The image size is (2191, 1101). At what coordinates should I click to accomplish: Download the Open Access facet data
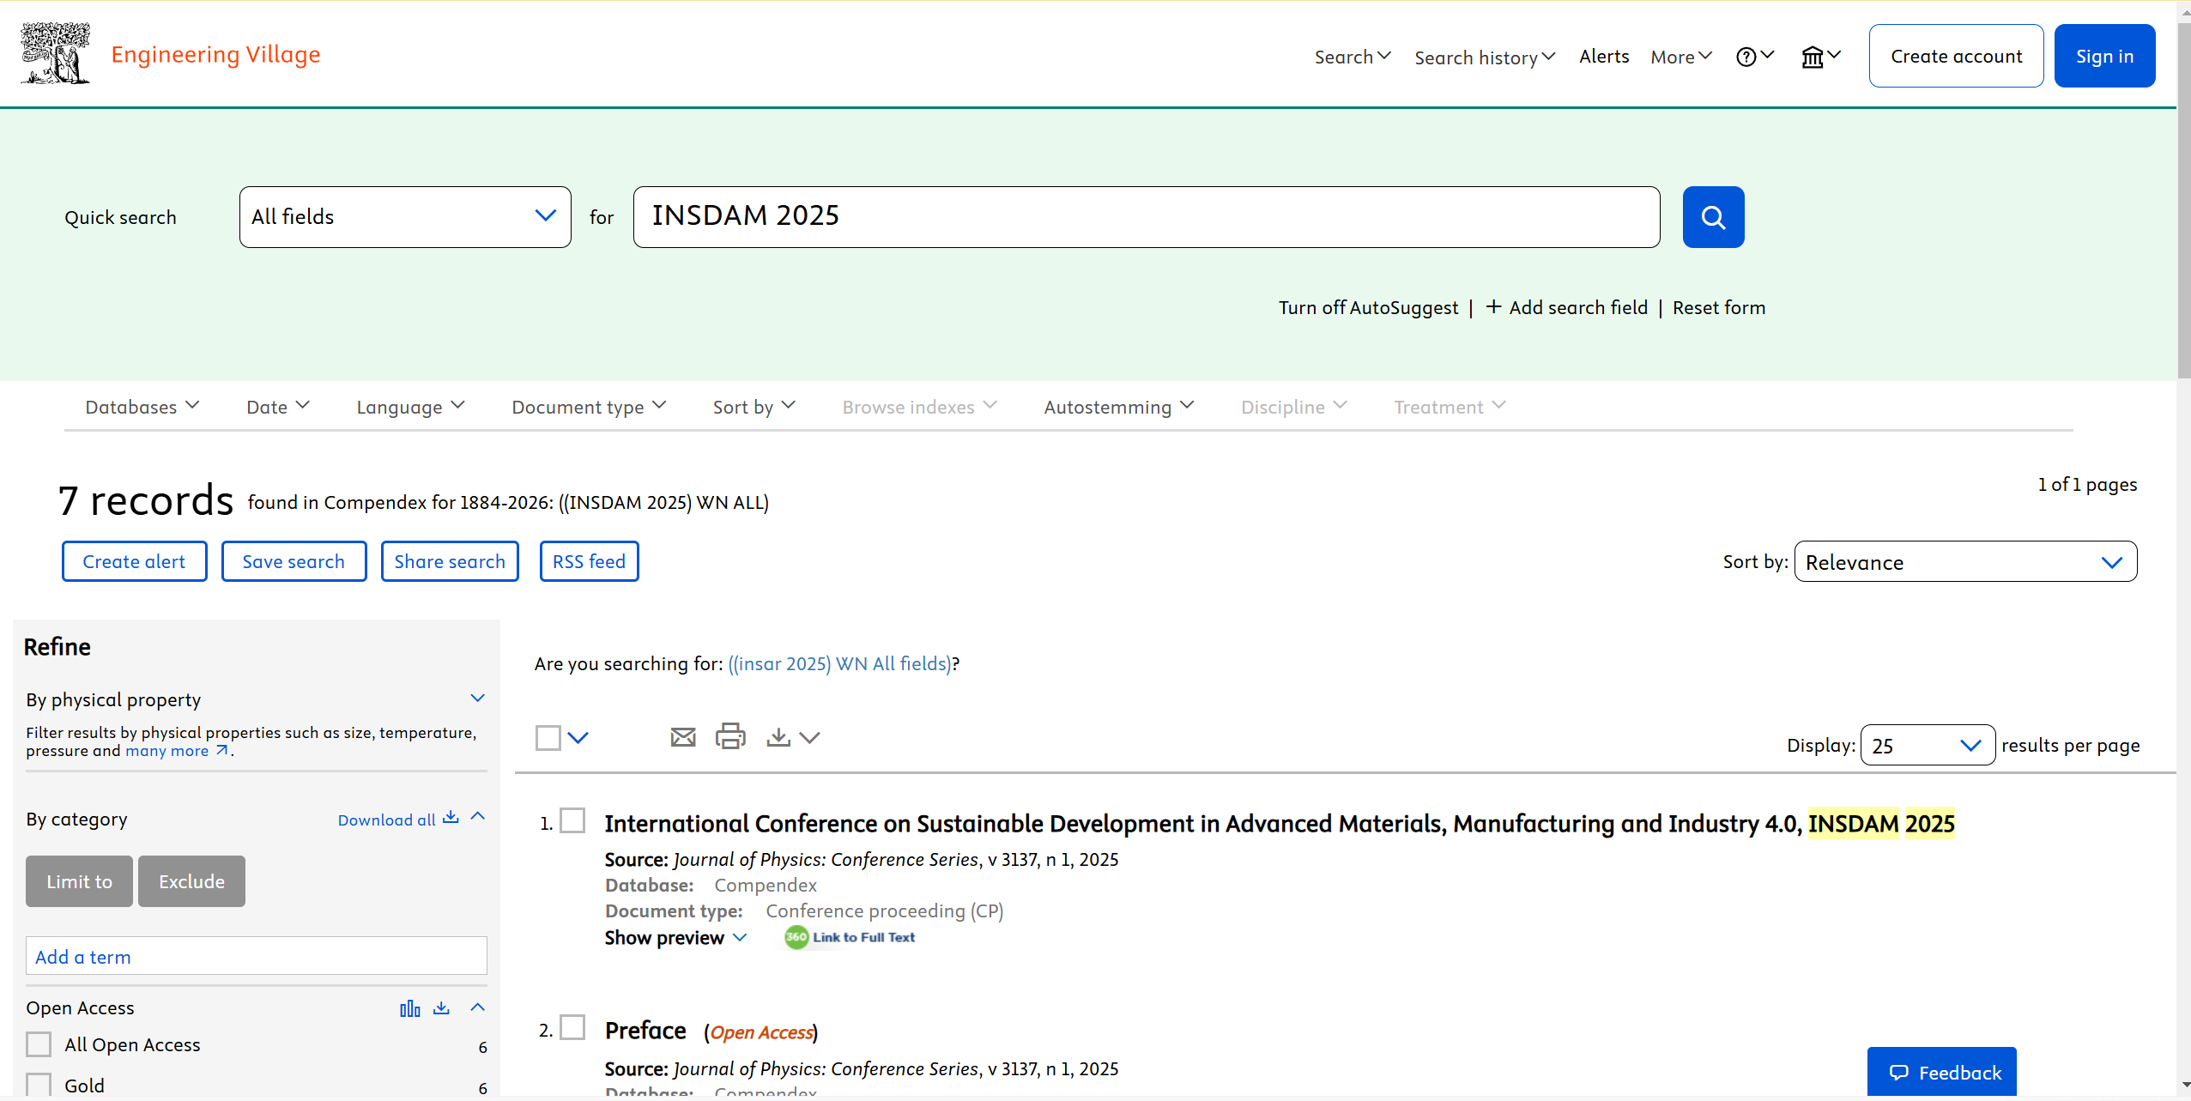[441, 1007]
